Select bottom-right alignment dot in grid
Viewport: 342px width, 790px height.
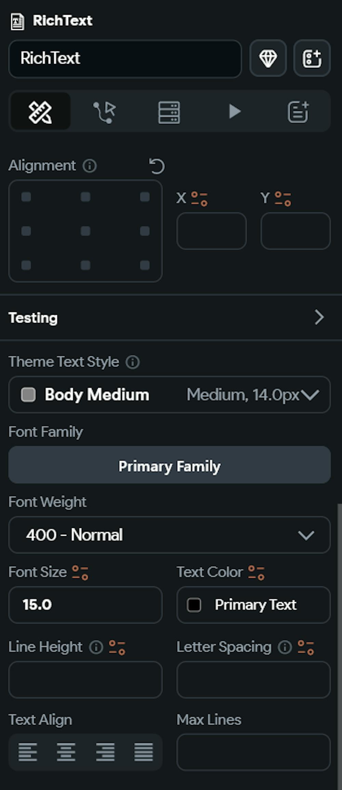[x=145, y=265]
